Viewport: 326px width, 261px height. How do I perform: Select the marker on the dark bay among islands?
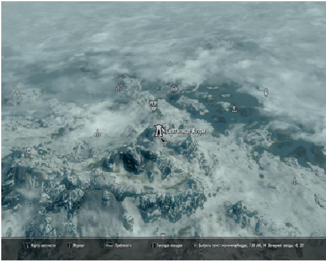(235, 108)
